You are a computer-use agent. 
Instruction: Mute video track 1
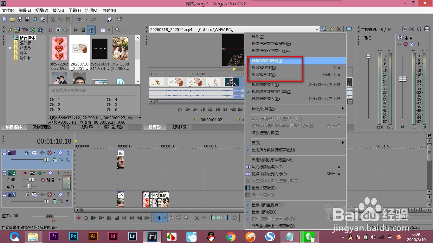(60, 153)
